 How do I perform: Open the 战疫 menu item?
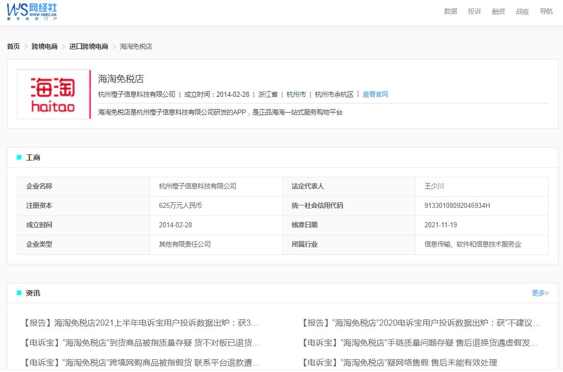(522, 11)
